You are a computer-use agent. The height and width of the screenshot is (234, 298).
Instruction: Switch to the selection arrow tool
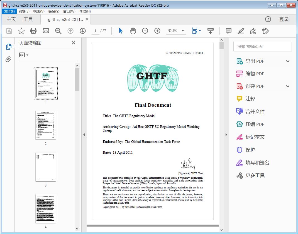click(x=121, y=31)
